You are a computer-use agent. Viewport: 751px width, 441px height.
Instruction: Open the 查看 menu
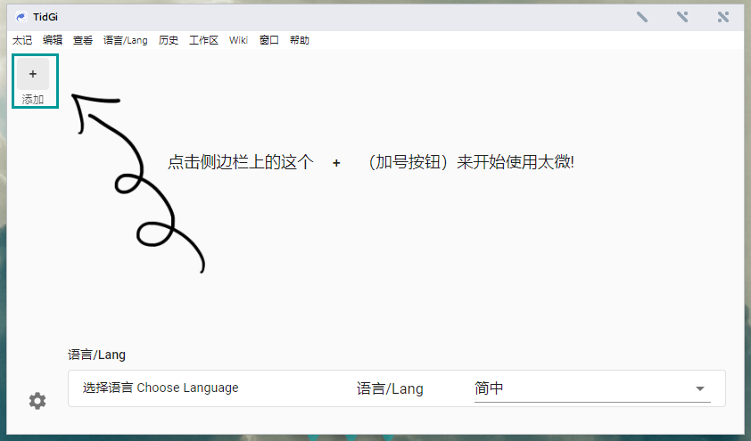(x=83, y=40)
